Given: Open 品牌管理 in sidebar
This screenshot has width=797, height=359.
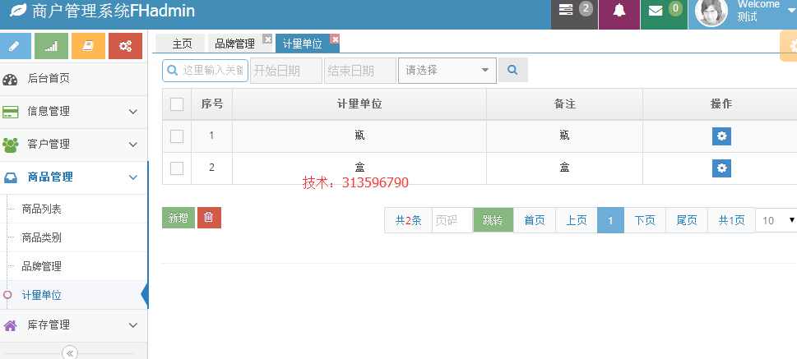Looking at the screenshot, I should coord(42,266).
